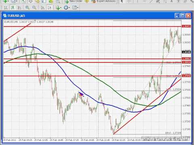Open the Indicators list dropdown

point(59,8)
